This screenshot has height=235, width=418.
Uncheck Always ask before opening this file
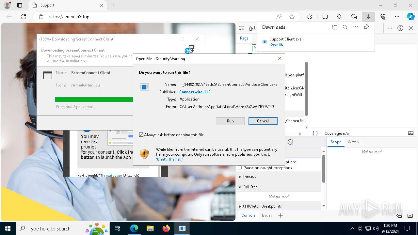coord(141,135)
